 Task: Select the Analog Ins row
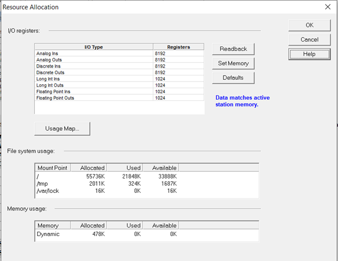pos(119,53)
